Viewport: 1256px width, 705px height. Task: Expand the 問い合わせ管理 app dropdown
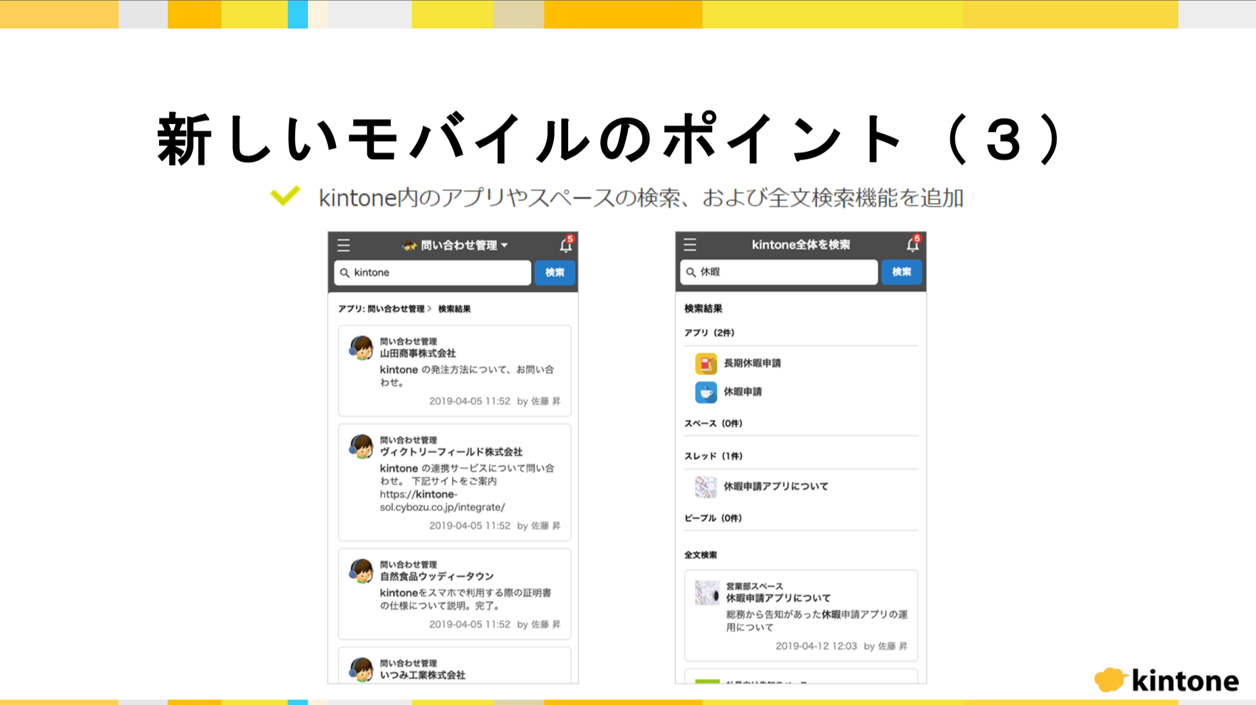pyautogui.click(x=455, y=245)
